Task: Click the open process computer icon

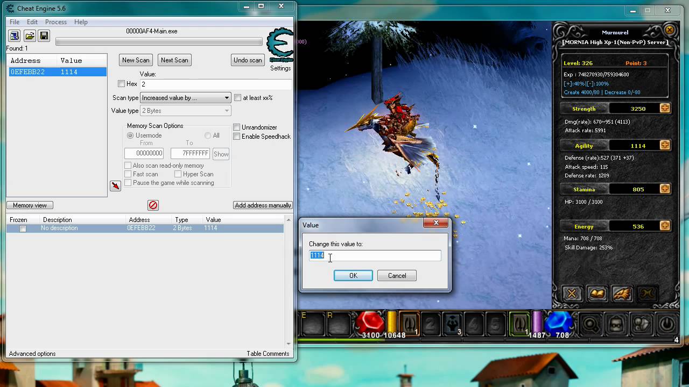Action: click(x=15, y=36)
